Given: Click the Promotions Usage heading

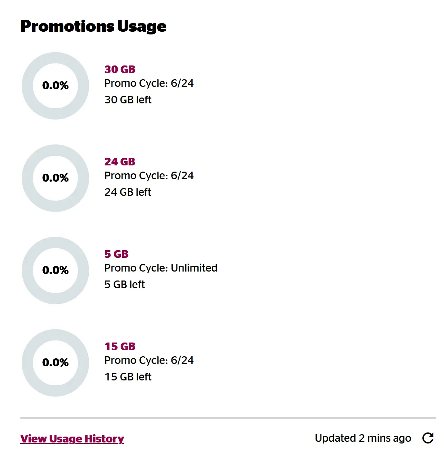Looking at the screenshot, I should pyautogui.click(x=93, y=27).
